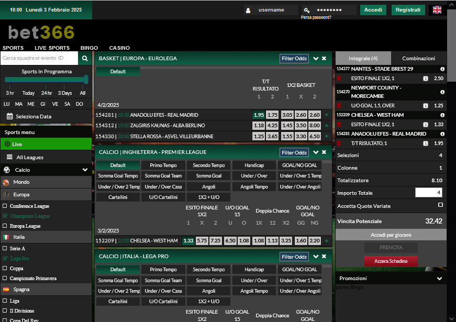456x322 pixels.
Task: Click the team search input field
Action: pos(39,58)
